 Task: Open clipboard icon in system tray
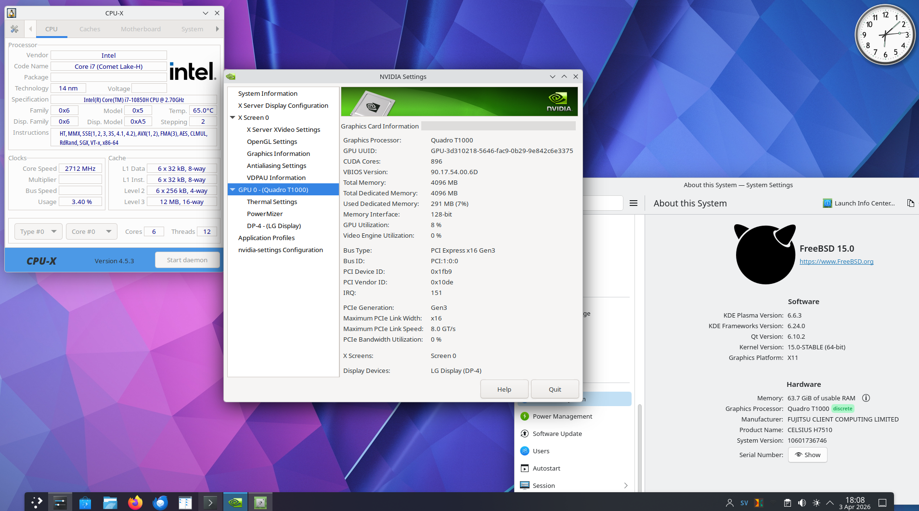(x=787, y=503)
